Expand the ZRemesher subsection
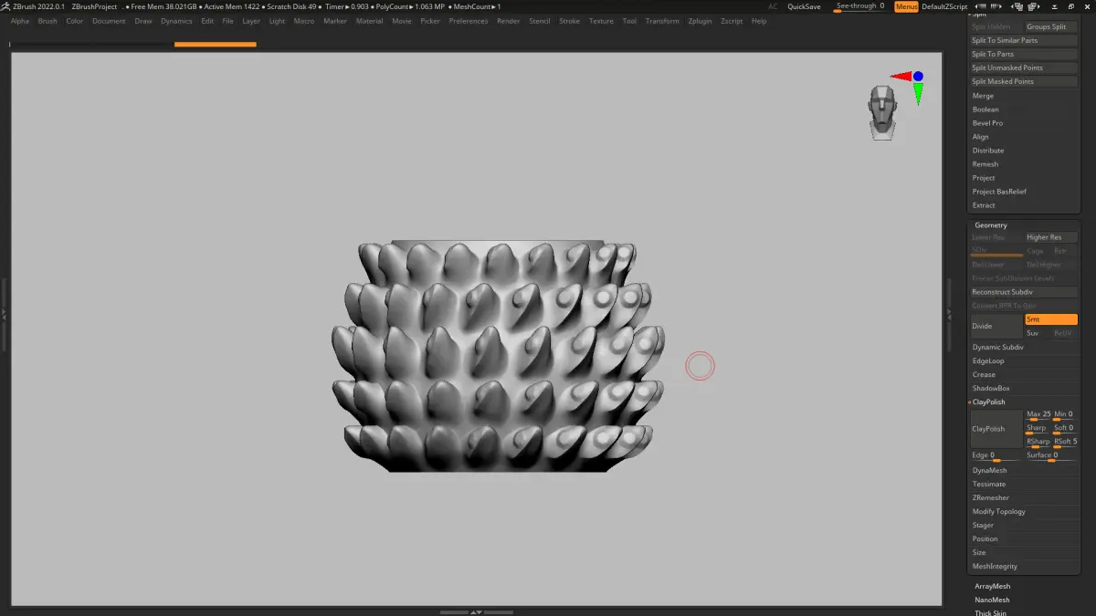Screen dimensions: 1096x616 (x=991, y=497)
